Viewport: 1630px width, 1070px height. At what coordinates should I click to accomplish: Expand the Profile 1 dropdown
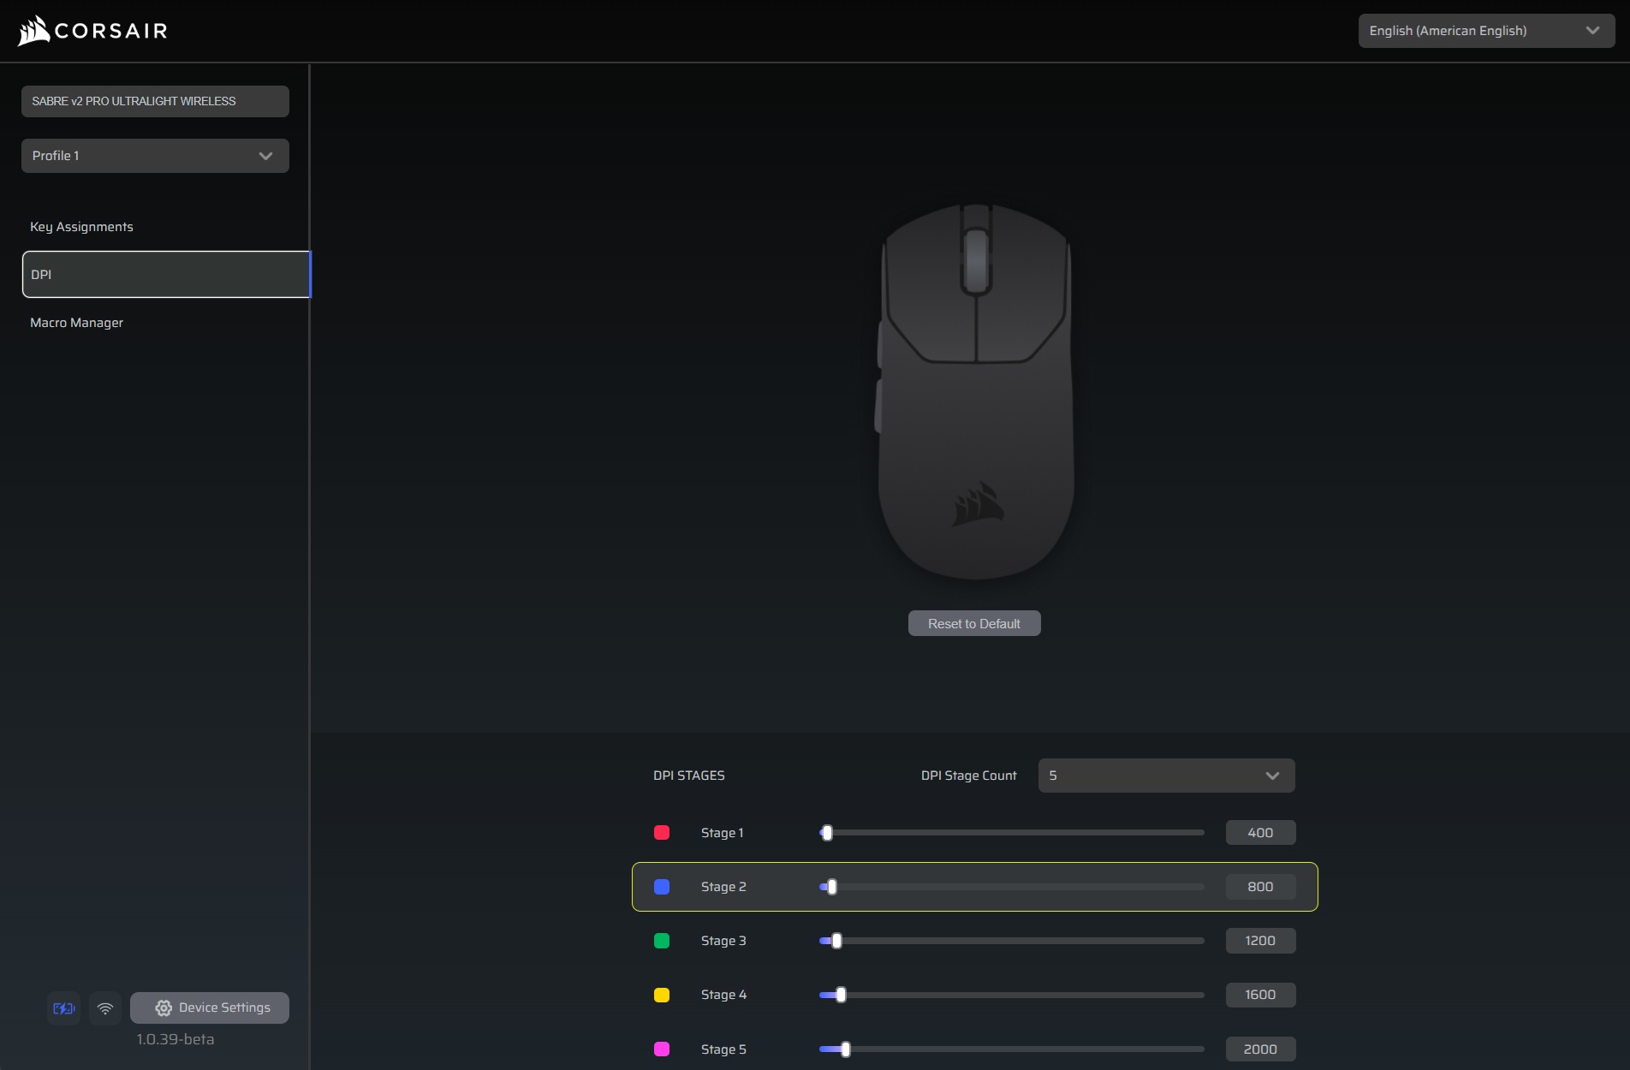[155, 156]
